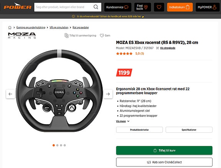Click the product search input field
The width and height of the screenshot is (221, 168).
[63, 7]
